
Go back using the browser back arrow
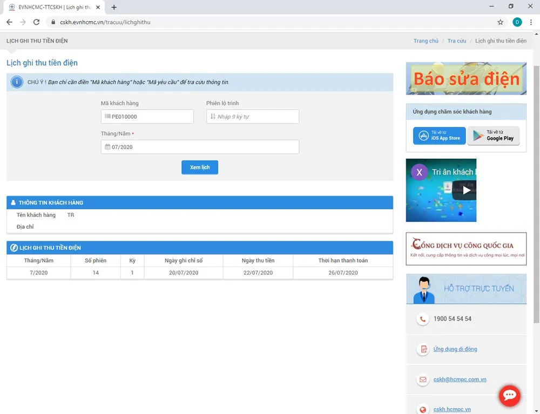click(9, 22)
